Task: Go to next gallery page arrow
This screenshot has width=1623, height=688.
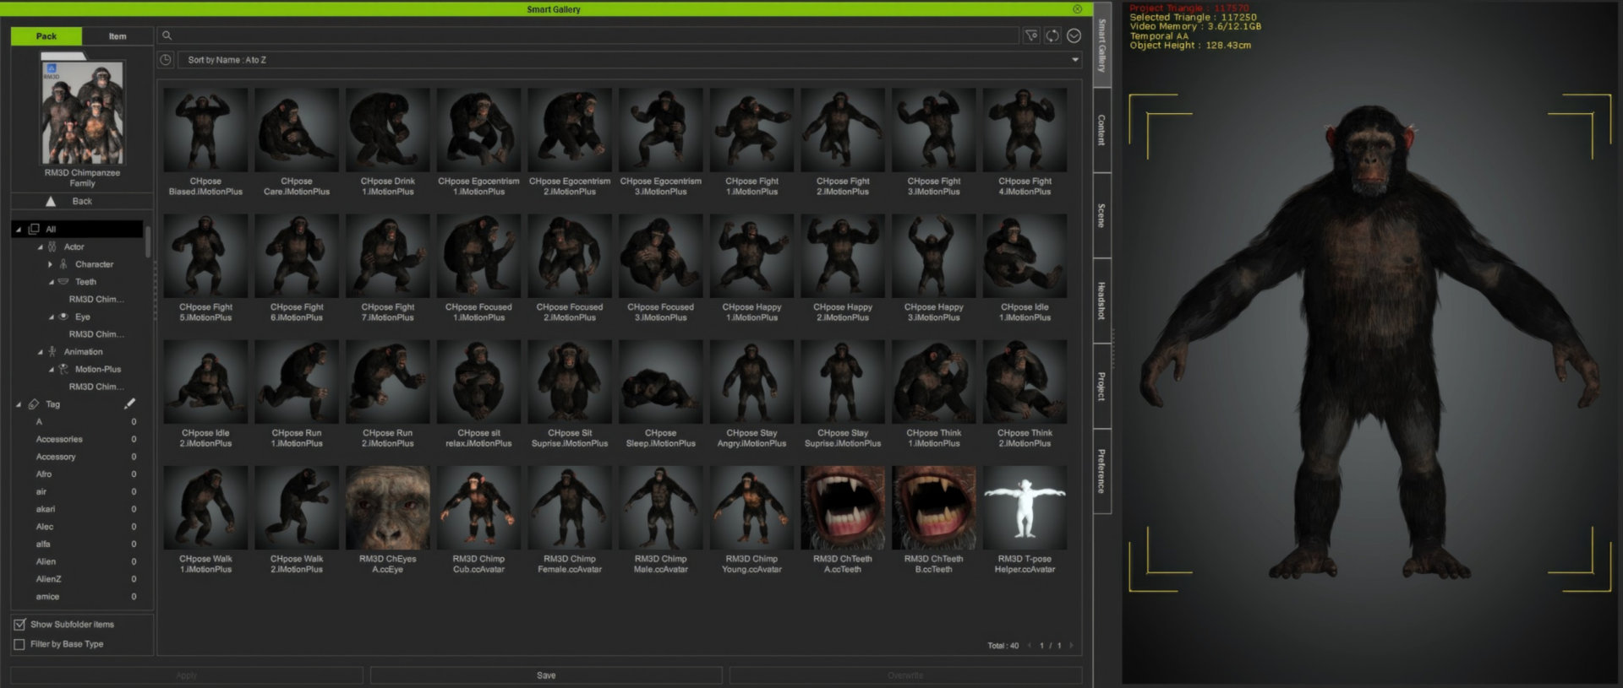Action: click(1071, 646)
